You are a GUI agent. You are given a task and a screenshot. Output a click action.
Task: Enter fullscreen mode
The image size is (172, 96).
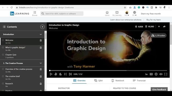166,74
